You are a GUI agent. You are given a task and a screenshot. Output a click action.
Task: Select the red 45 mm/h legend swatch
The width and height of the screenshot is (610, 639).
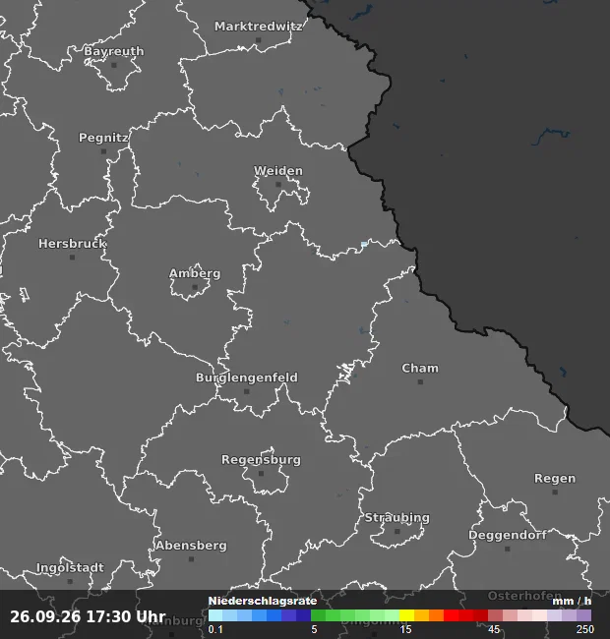coord(496,615)
